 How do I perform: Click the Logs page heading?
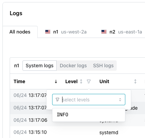(16, 13)
